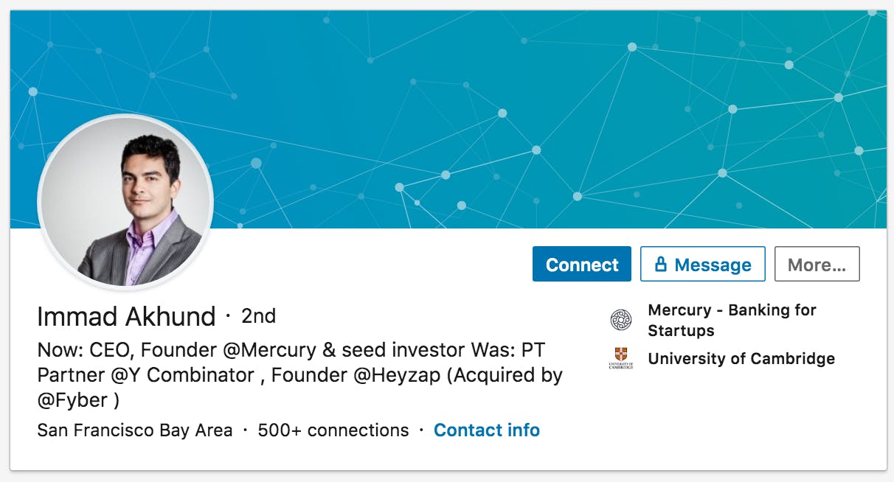Open Immad Akhund's profile photo
Screen dimensions: 894x482
point(125,202)
